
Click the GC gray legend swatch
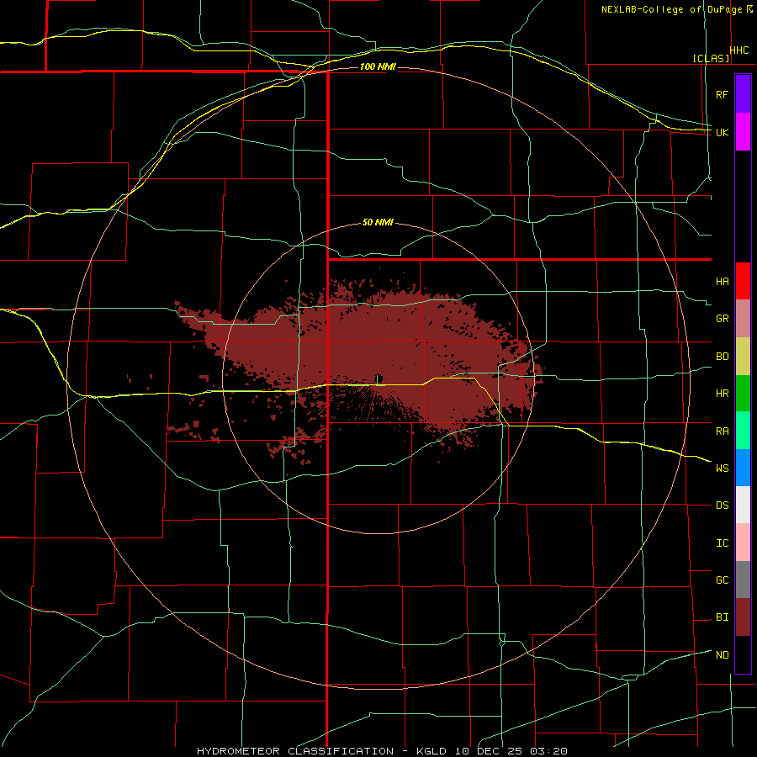743,580
